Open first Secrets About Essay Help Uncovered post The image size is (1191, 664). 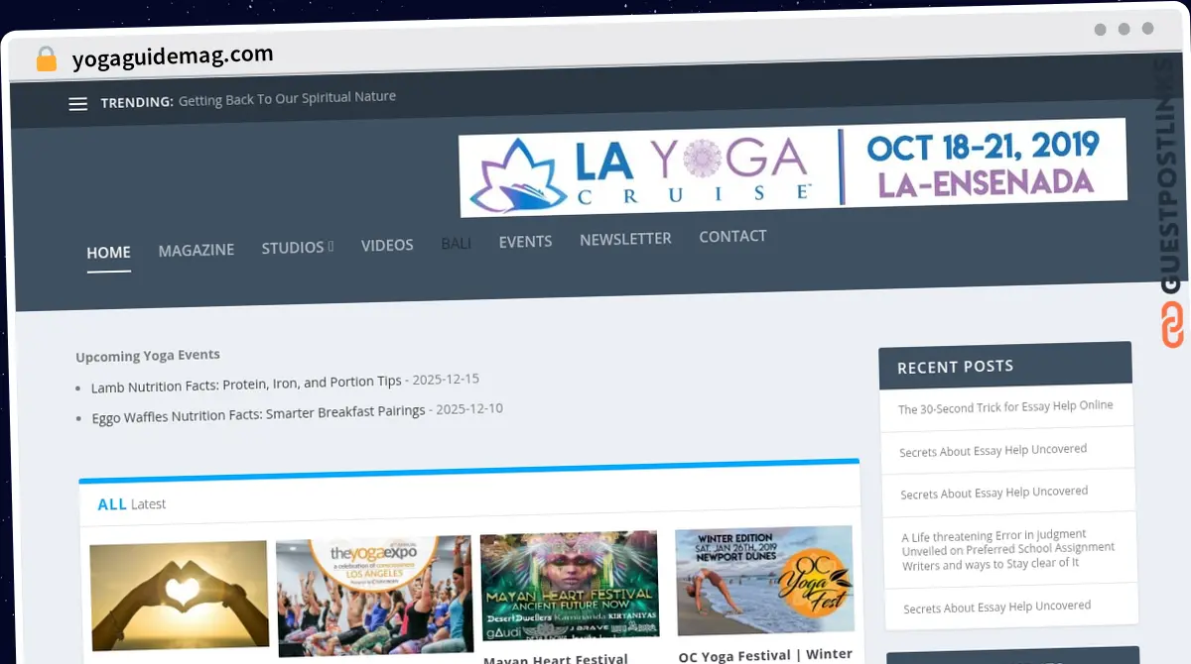(x=993, y=451)
